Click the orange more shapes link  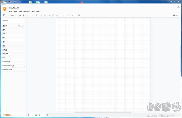(7, 115)
